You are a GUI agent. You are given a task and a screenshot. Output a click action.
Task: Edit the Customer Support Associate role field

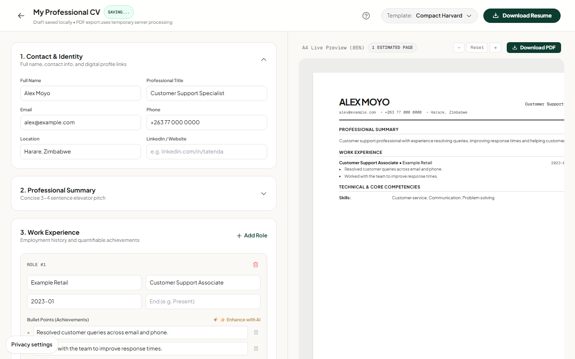click(203, 283)
